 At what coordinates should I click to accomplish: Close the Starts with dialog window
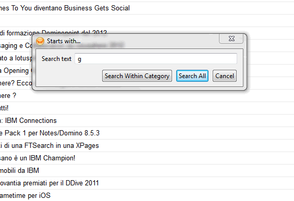[x=231, y=39]
